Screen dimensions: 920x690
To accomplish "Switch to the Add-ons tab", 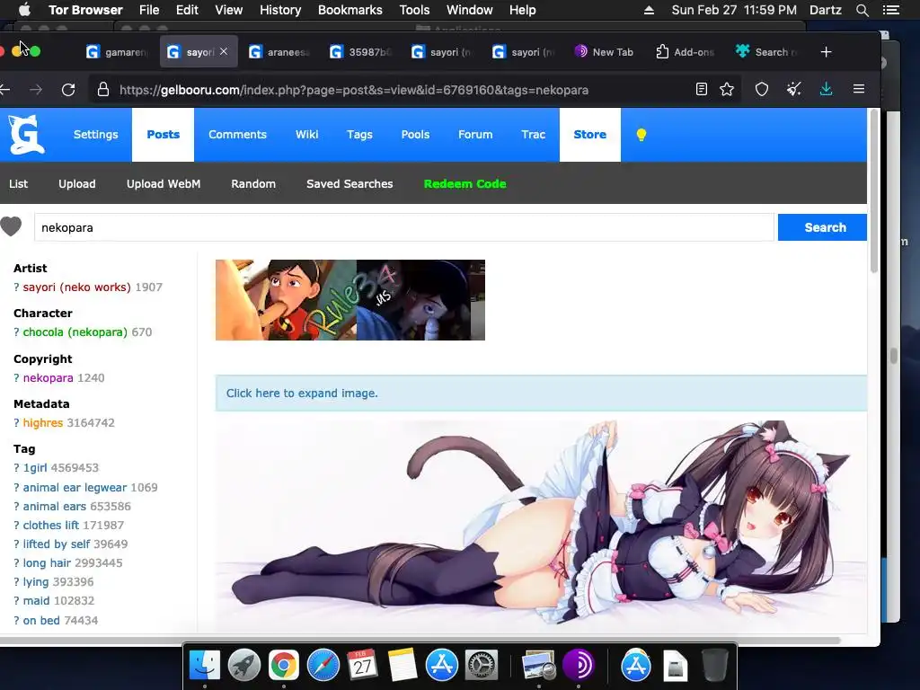I will [686, 51].
